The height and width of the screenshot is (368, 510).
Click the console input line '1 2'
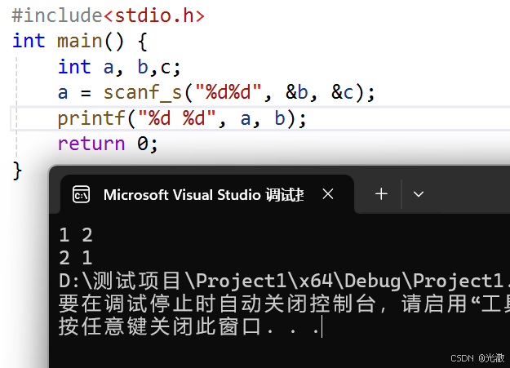pyautogui.click(x=76, y=235)
